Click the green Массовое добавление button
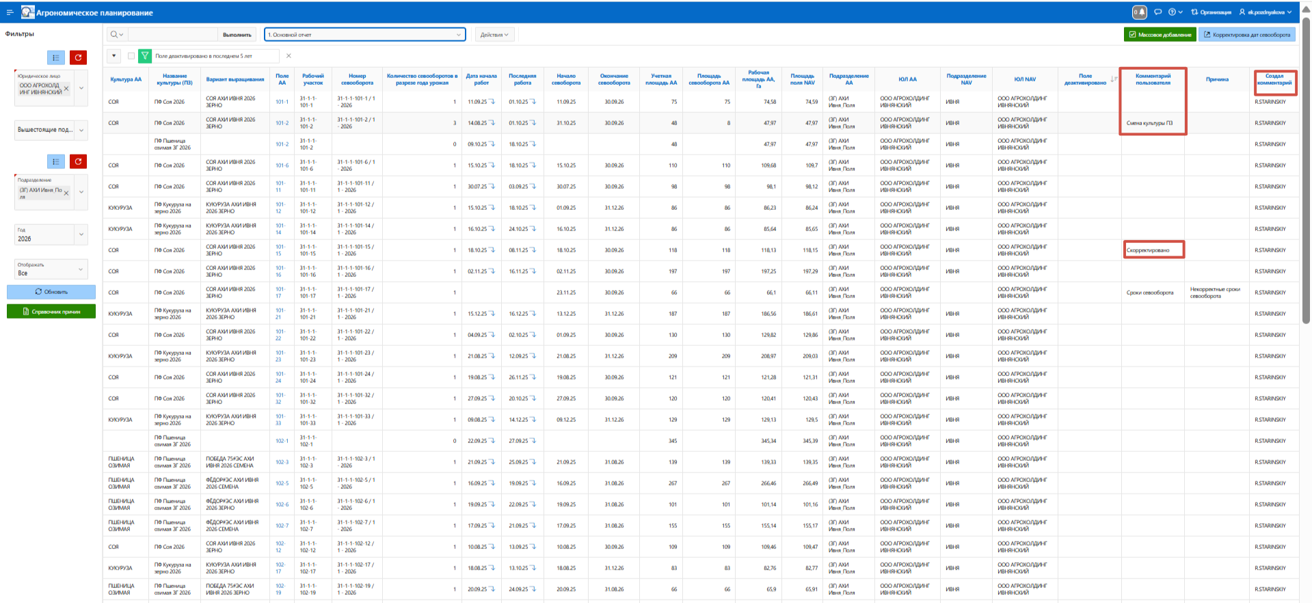Screen dimensions: 1312x603 [1160, 34]
